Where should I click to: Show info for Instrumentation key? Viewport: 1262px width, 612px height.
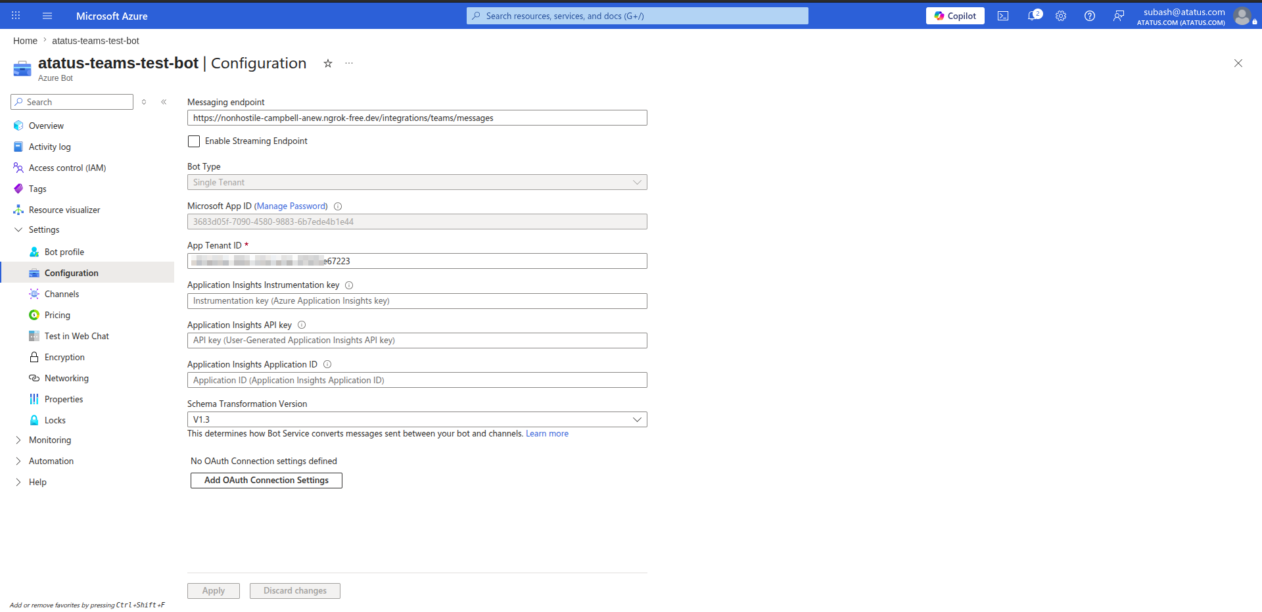(x=349, y=285)
